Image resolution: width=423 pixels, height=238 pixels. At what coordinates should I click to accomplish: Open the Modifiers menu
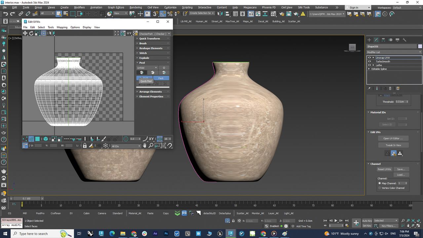(x=79, y=7)
